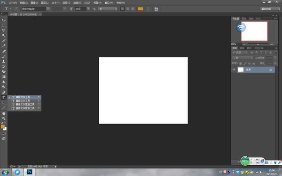This screenshot has height=176, width=282.
Task: Zoom out using the Navigator small mountains icon
Action: 244,44
